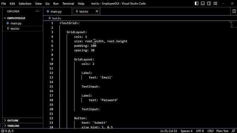Click file icon on test.kv tab

coord(77,11)
